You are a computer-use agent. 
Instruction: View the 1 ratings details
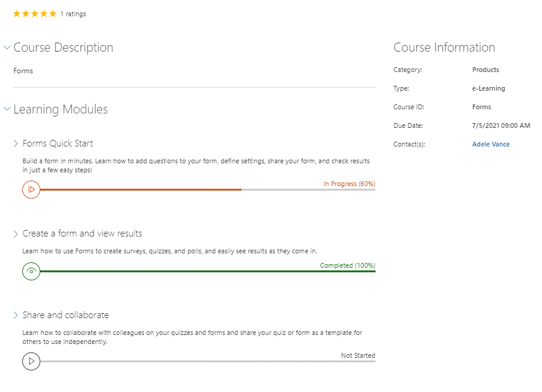pos(72,13)
